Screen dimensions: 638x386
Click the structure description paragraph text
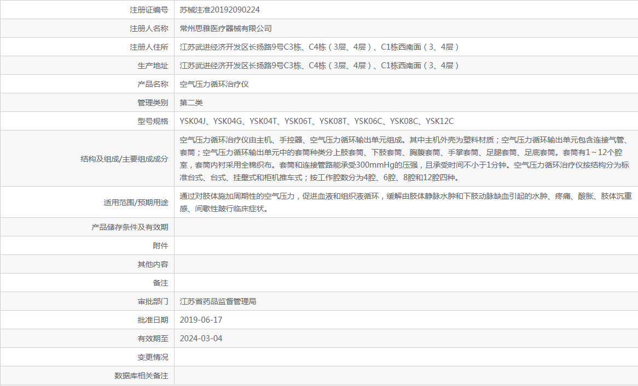pyautogui.click(x=405, y=159)
